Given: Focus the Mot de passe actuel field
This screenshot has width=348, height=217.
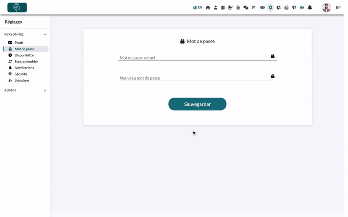Looking at the screenshot, I should click(x=197, y=57).
